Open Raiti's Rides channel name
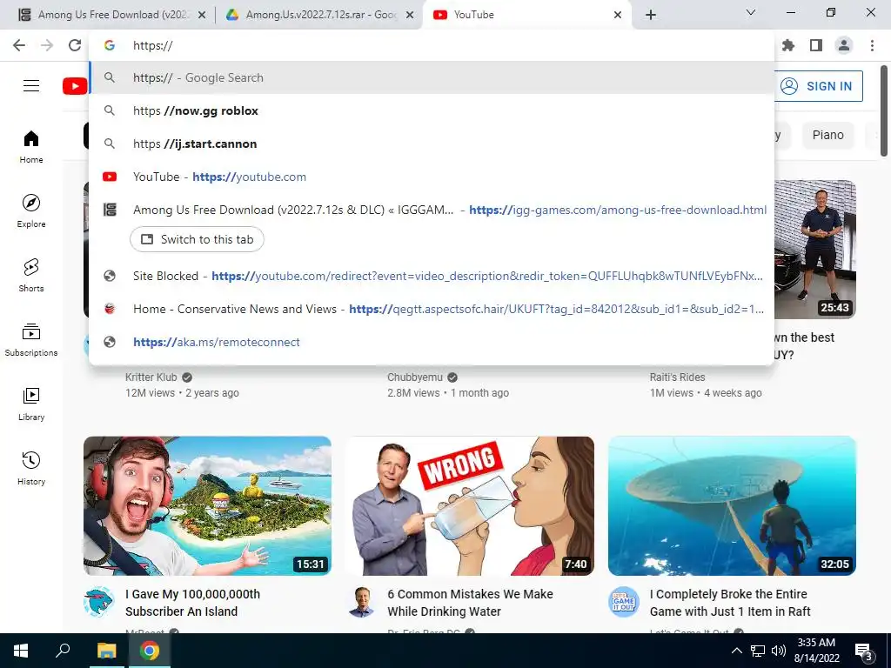The image size is (891, 668). (677, 377)
